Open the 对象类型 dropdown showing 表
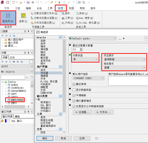 coord(85,59)
